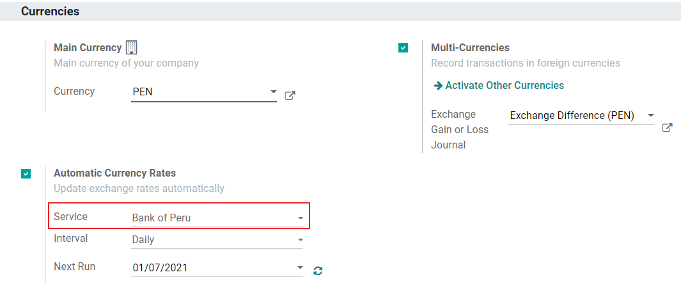Expand the Next Run dropdown arrow

(300, 267)
